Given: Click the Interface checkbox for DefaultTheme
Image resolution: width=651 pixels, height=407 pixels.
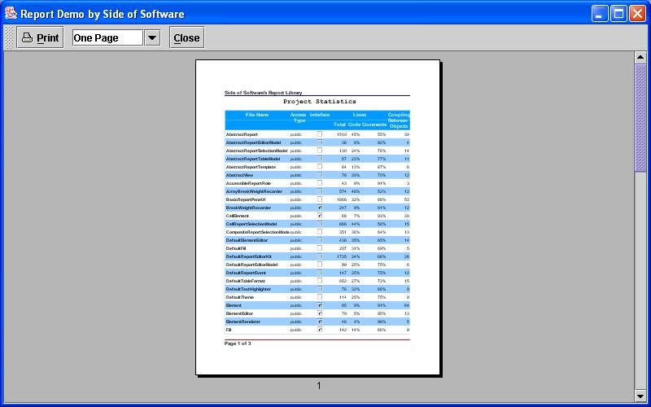Looking at the screenshot, I should pos(320,297).
